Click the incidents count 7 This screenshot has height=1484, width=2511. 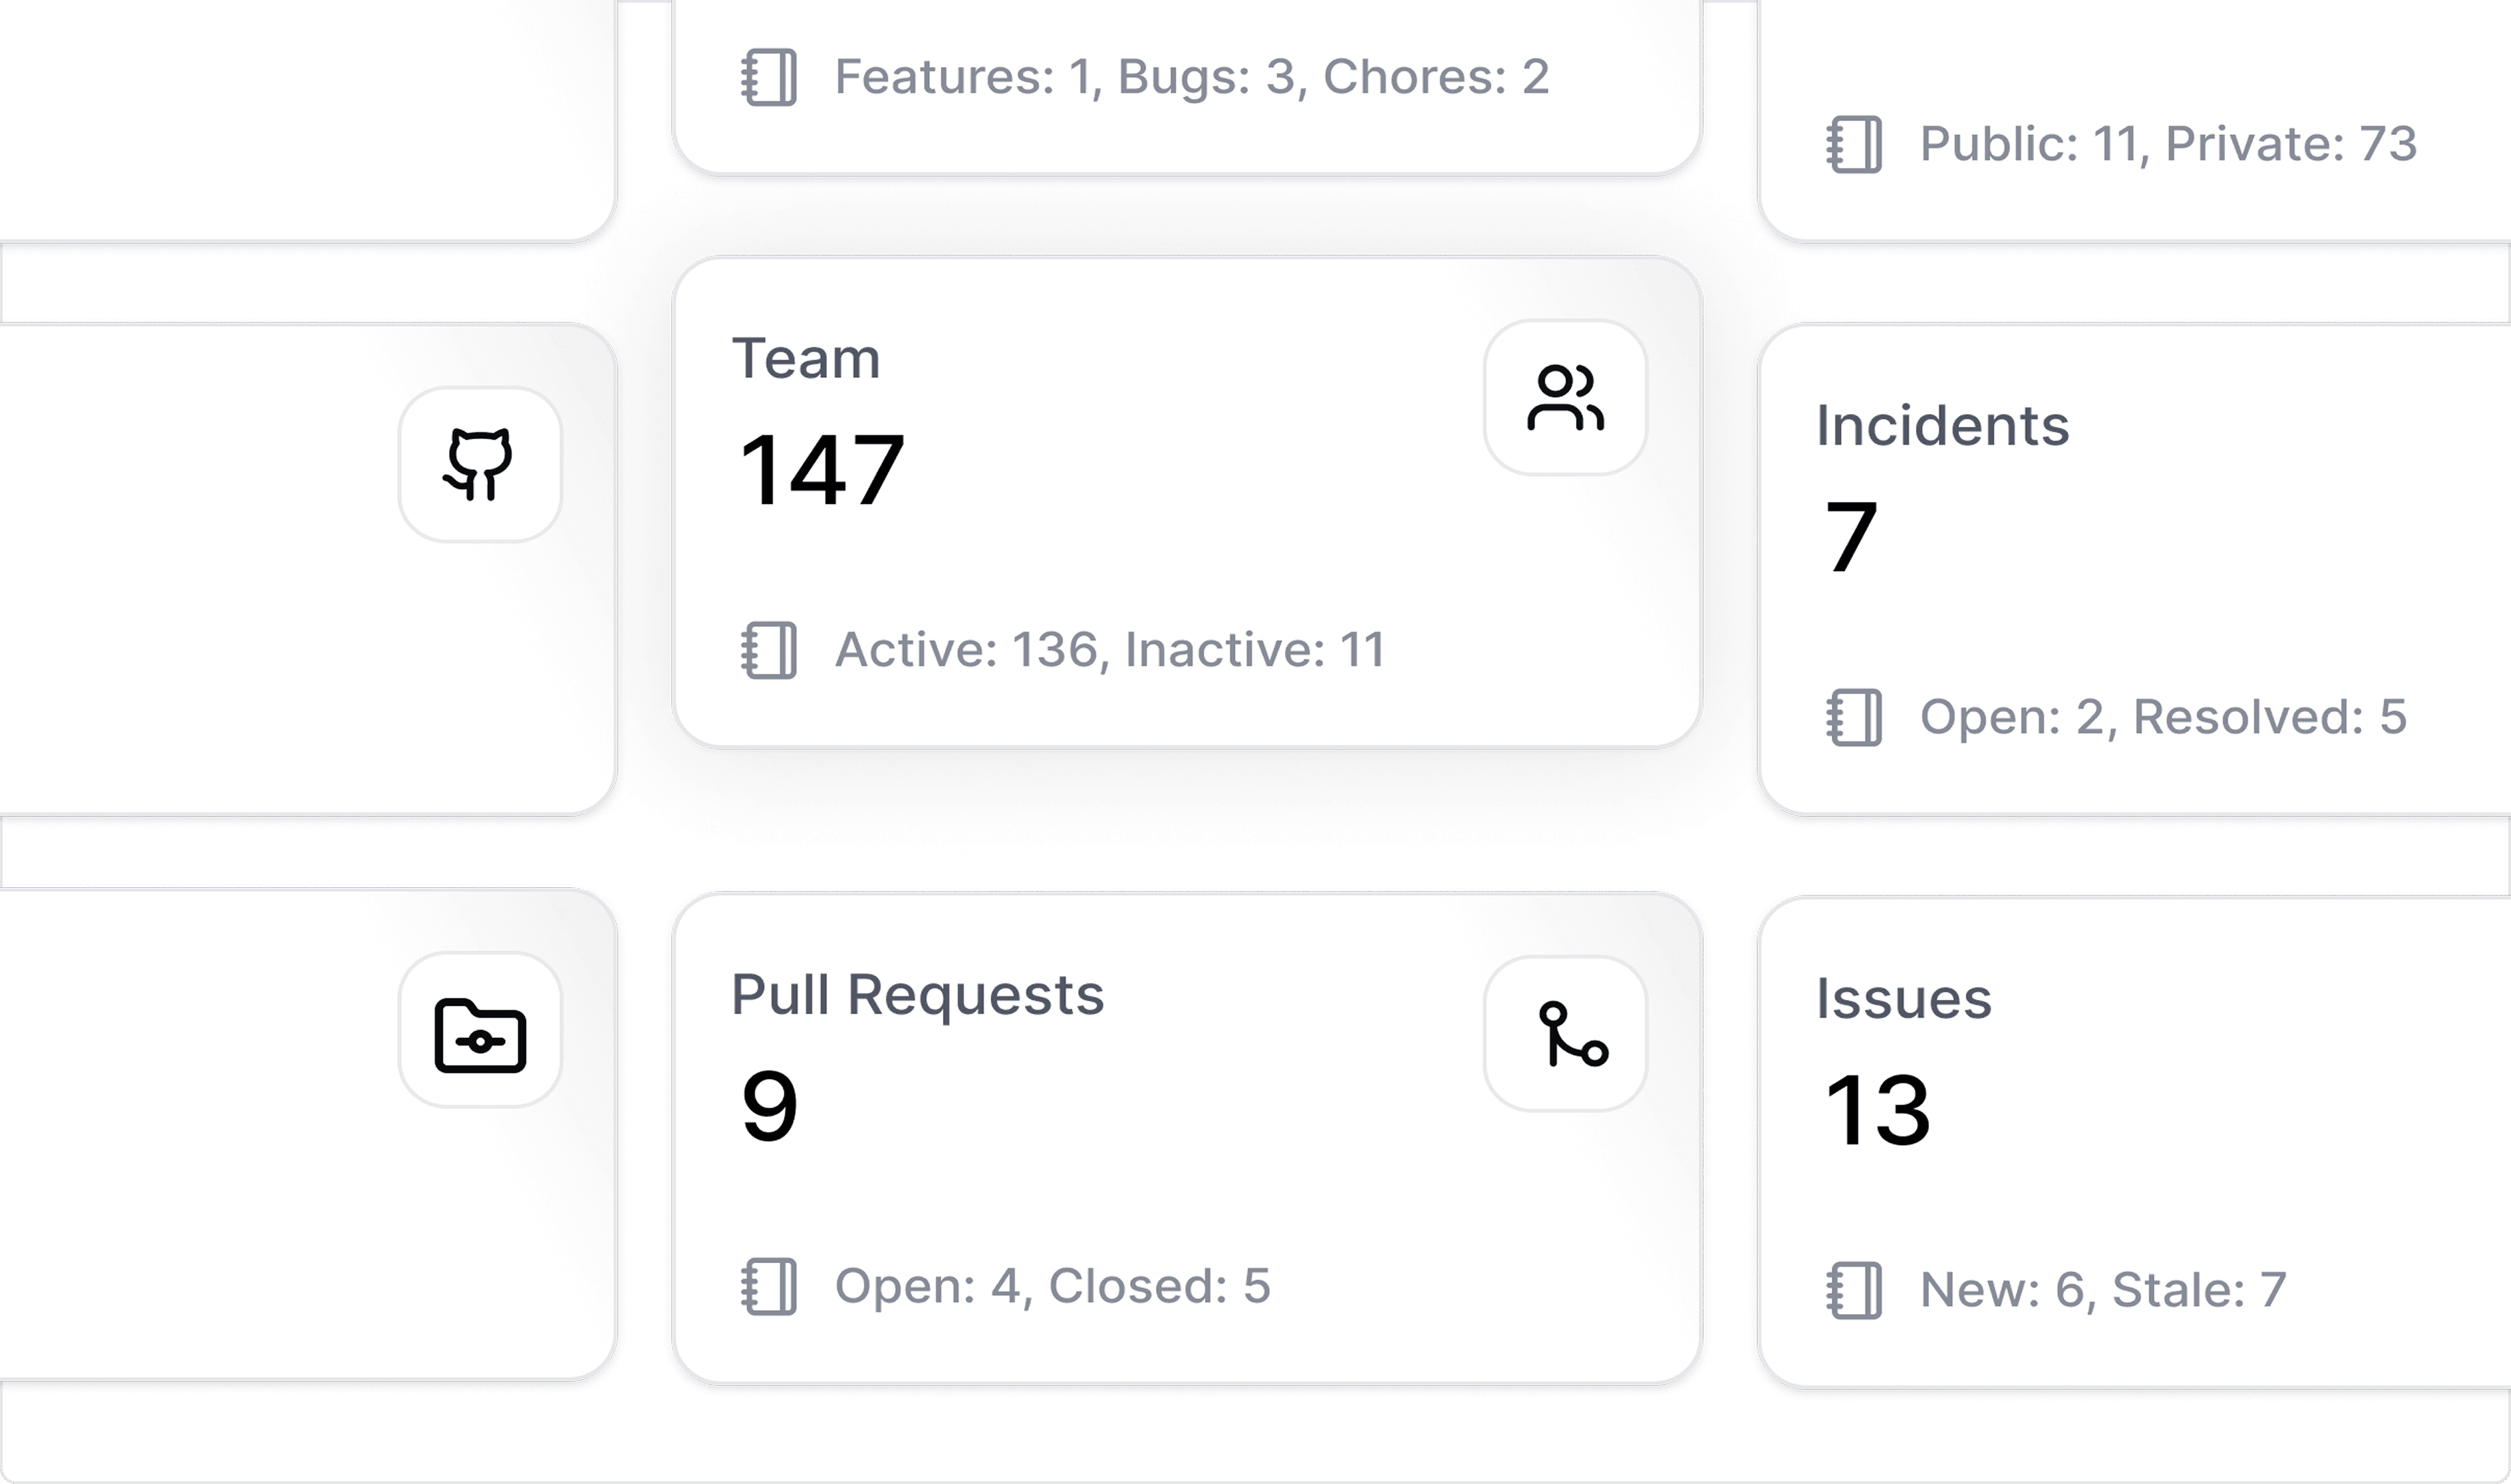tap(1850, 537)
